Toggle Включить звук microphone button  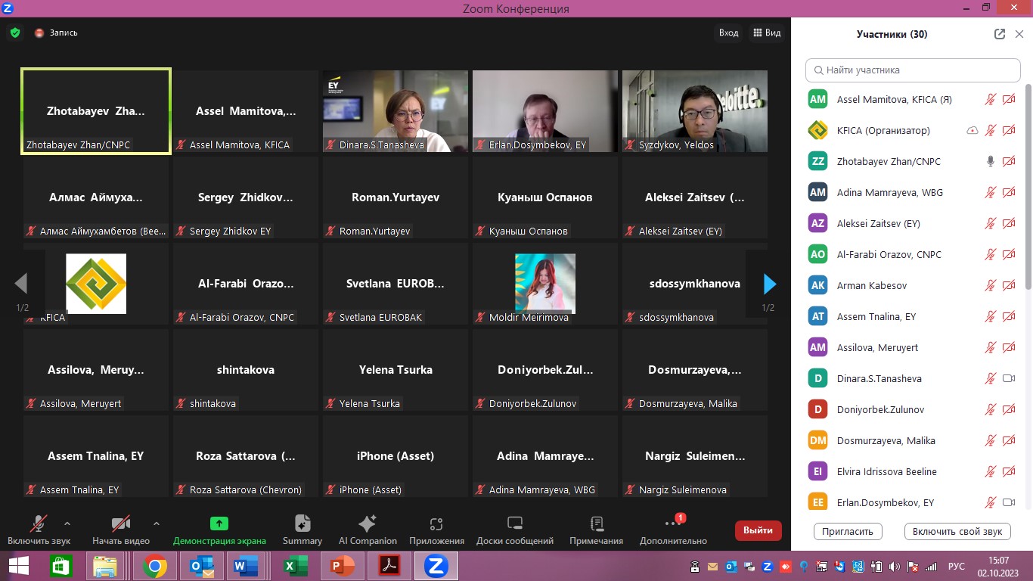click(39, 530)
